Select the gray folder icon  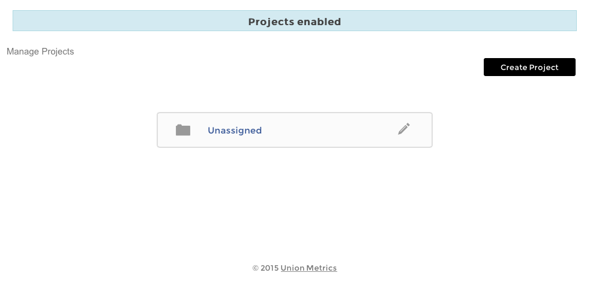[183, 130]
